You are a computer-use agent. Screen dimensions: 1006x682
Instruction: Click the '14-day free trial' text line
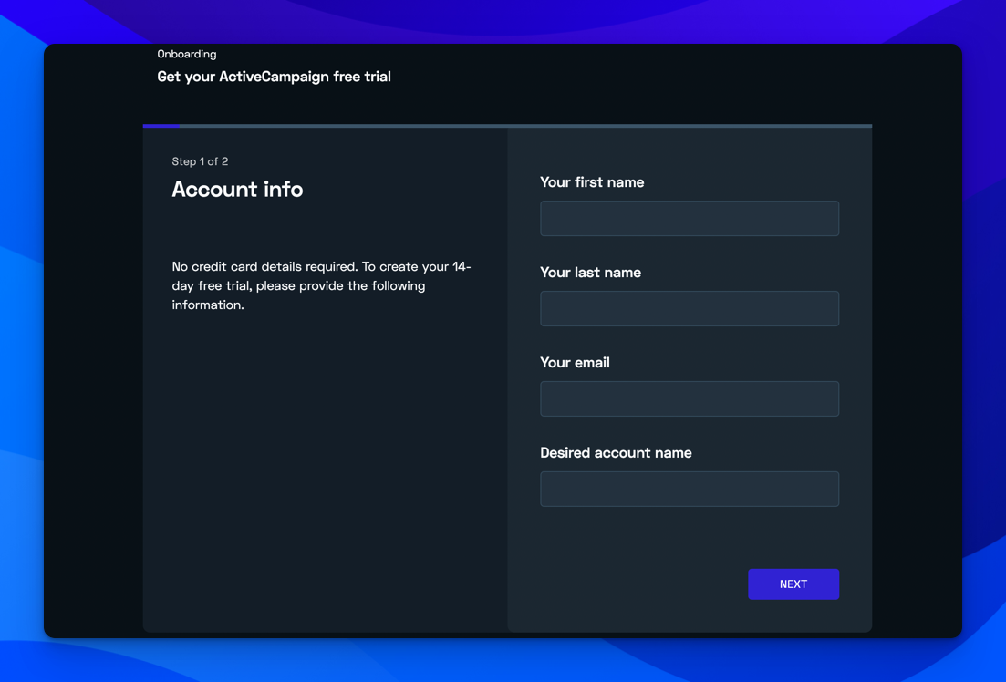point(298,286)
